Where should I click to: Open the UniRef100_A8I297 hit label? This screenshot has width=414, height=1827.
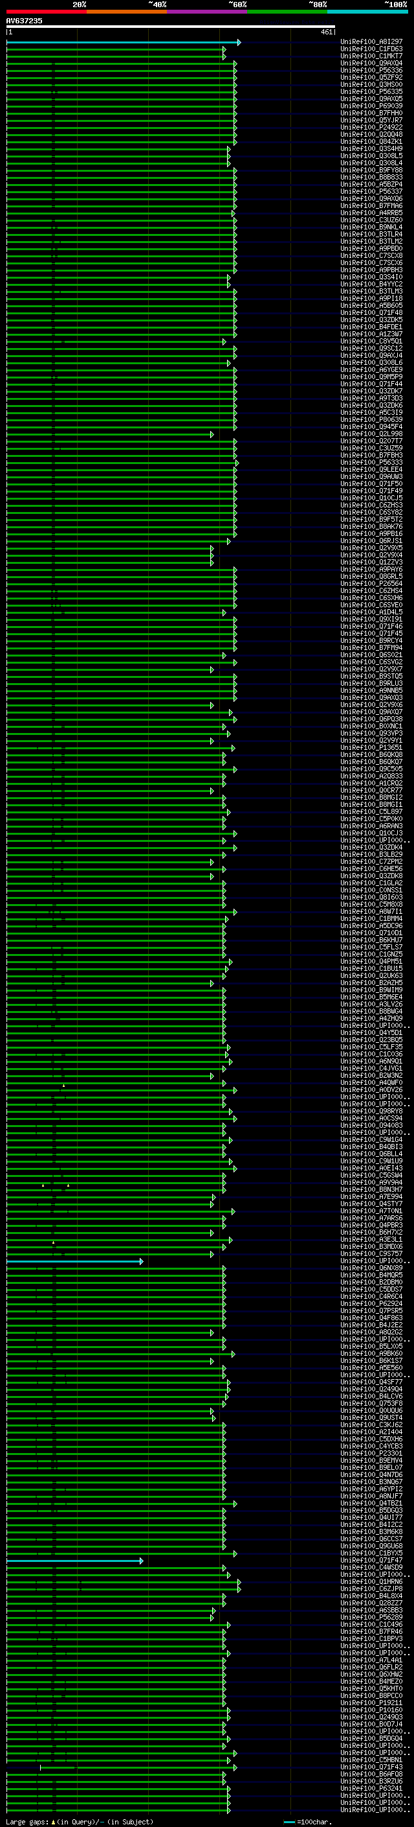point(371,42)
